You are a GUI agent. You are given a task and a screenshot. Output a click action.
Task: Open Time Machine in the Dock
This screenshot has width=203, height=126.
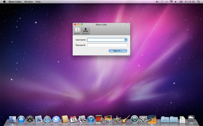click(x=134, y=119)
